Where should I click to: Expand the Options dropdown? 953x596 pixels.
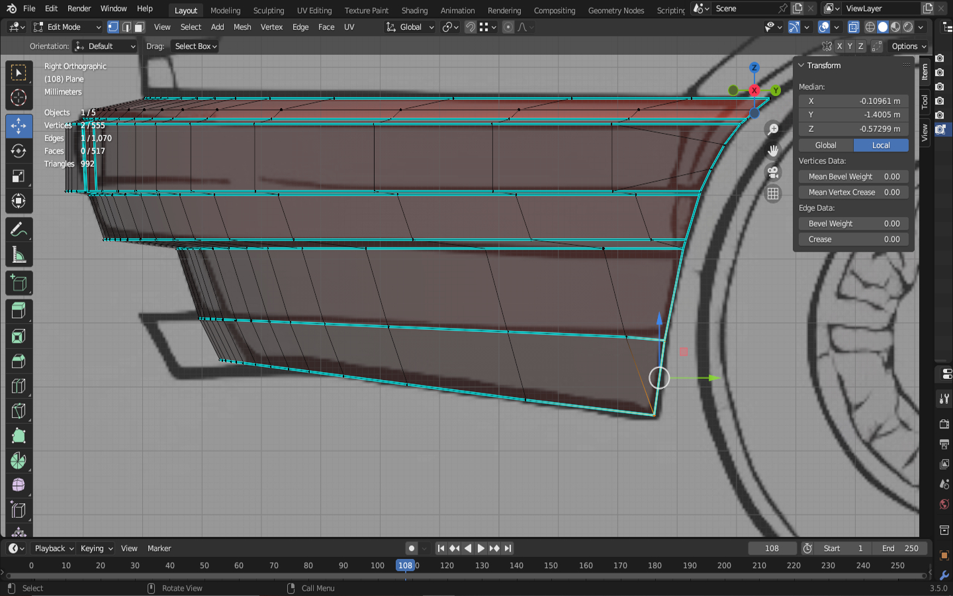coord(909,46)
